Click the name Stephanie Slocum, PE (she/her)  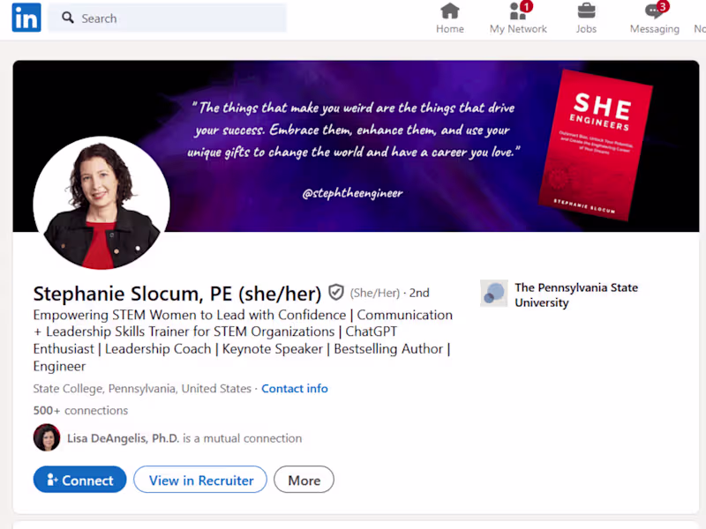point(177,294)
